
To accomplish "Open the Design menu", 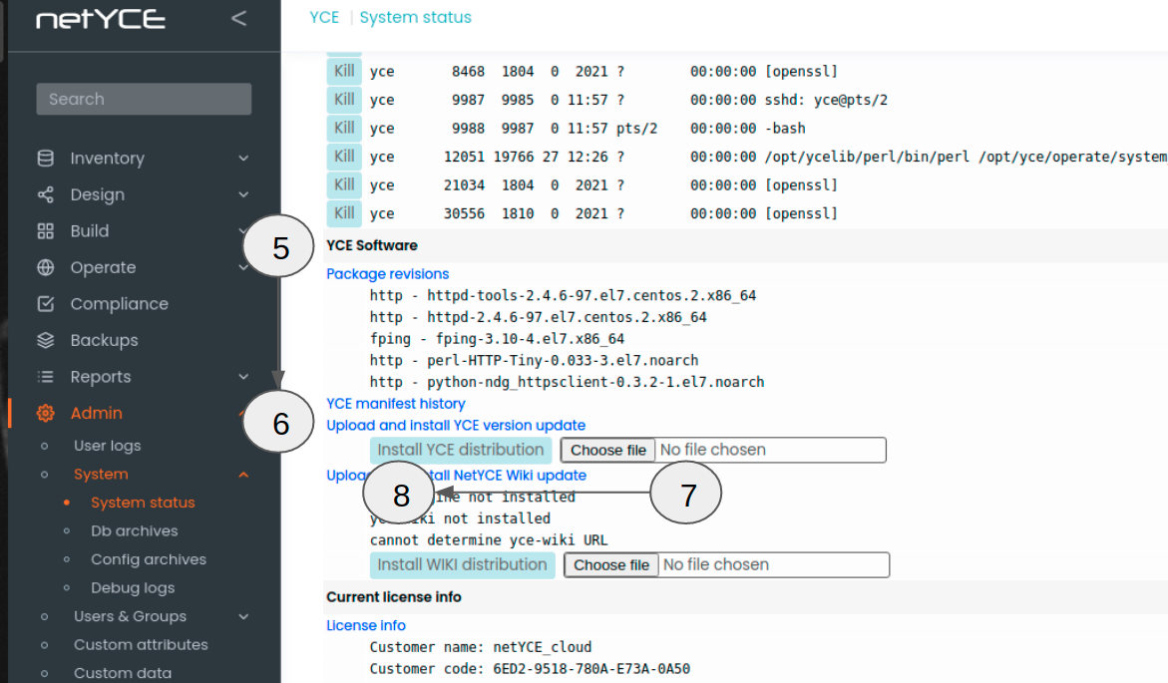I will (x=98, y=194).
